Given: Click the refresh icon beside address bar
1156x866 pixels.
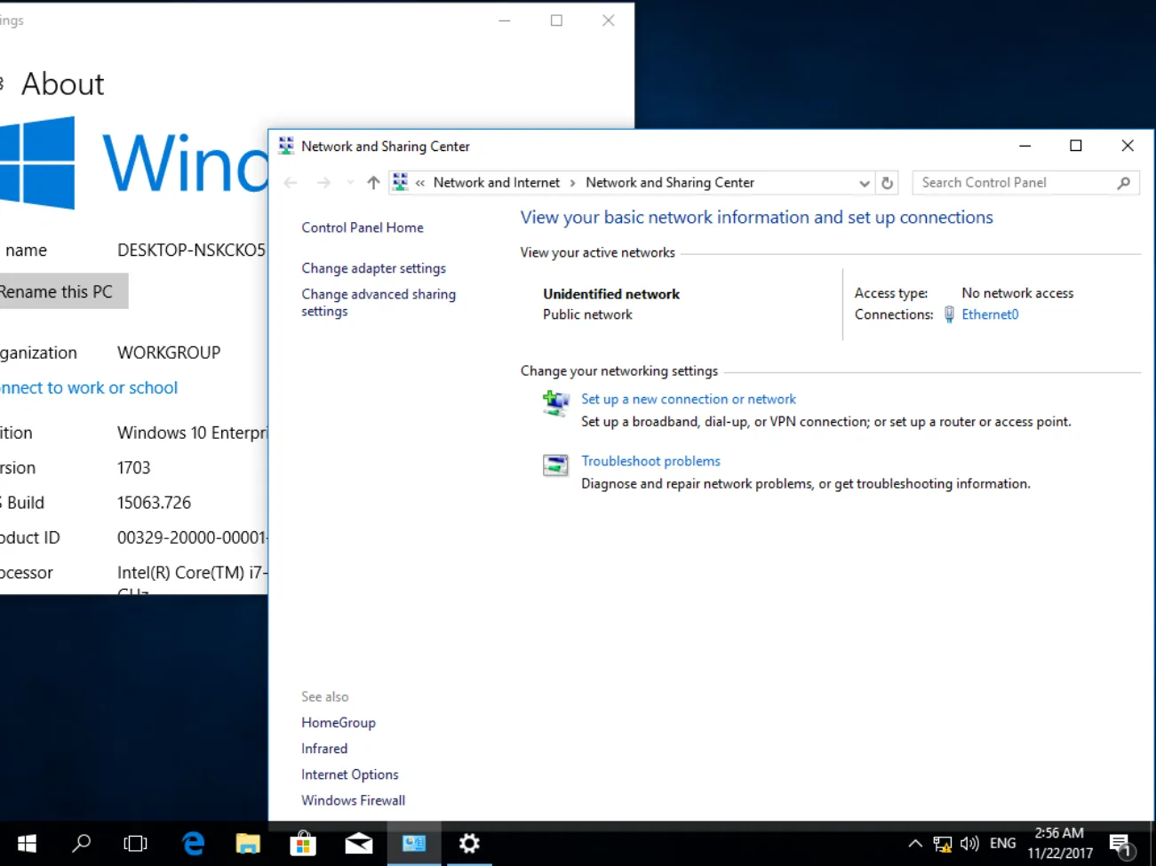Looking at the screenshot, I should (x=887, y=183).
